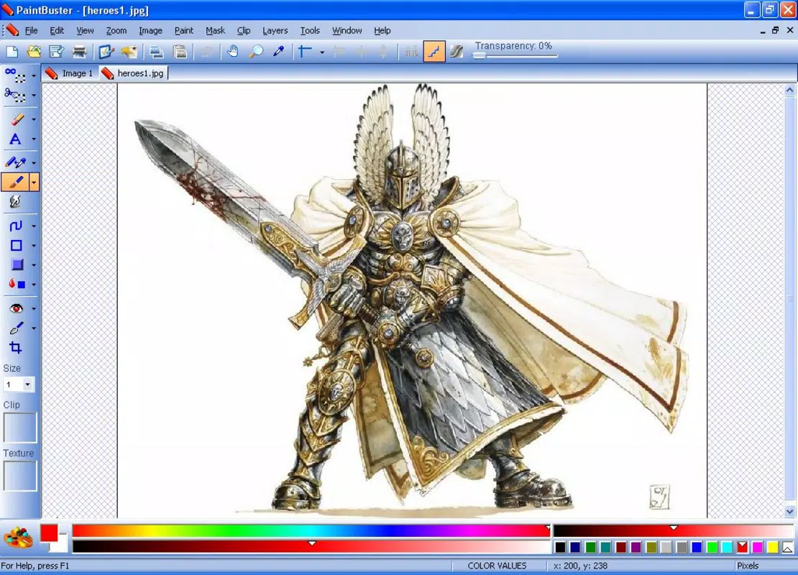Image resolution: width=798 pixels, height=575 pixels.
Task: Open a file with the folder icon
Action: pos(34,52)
